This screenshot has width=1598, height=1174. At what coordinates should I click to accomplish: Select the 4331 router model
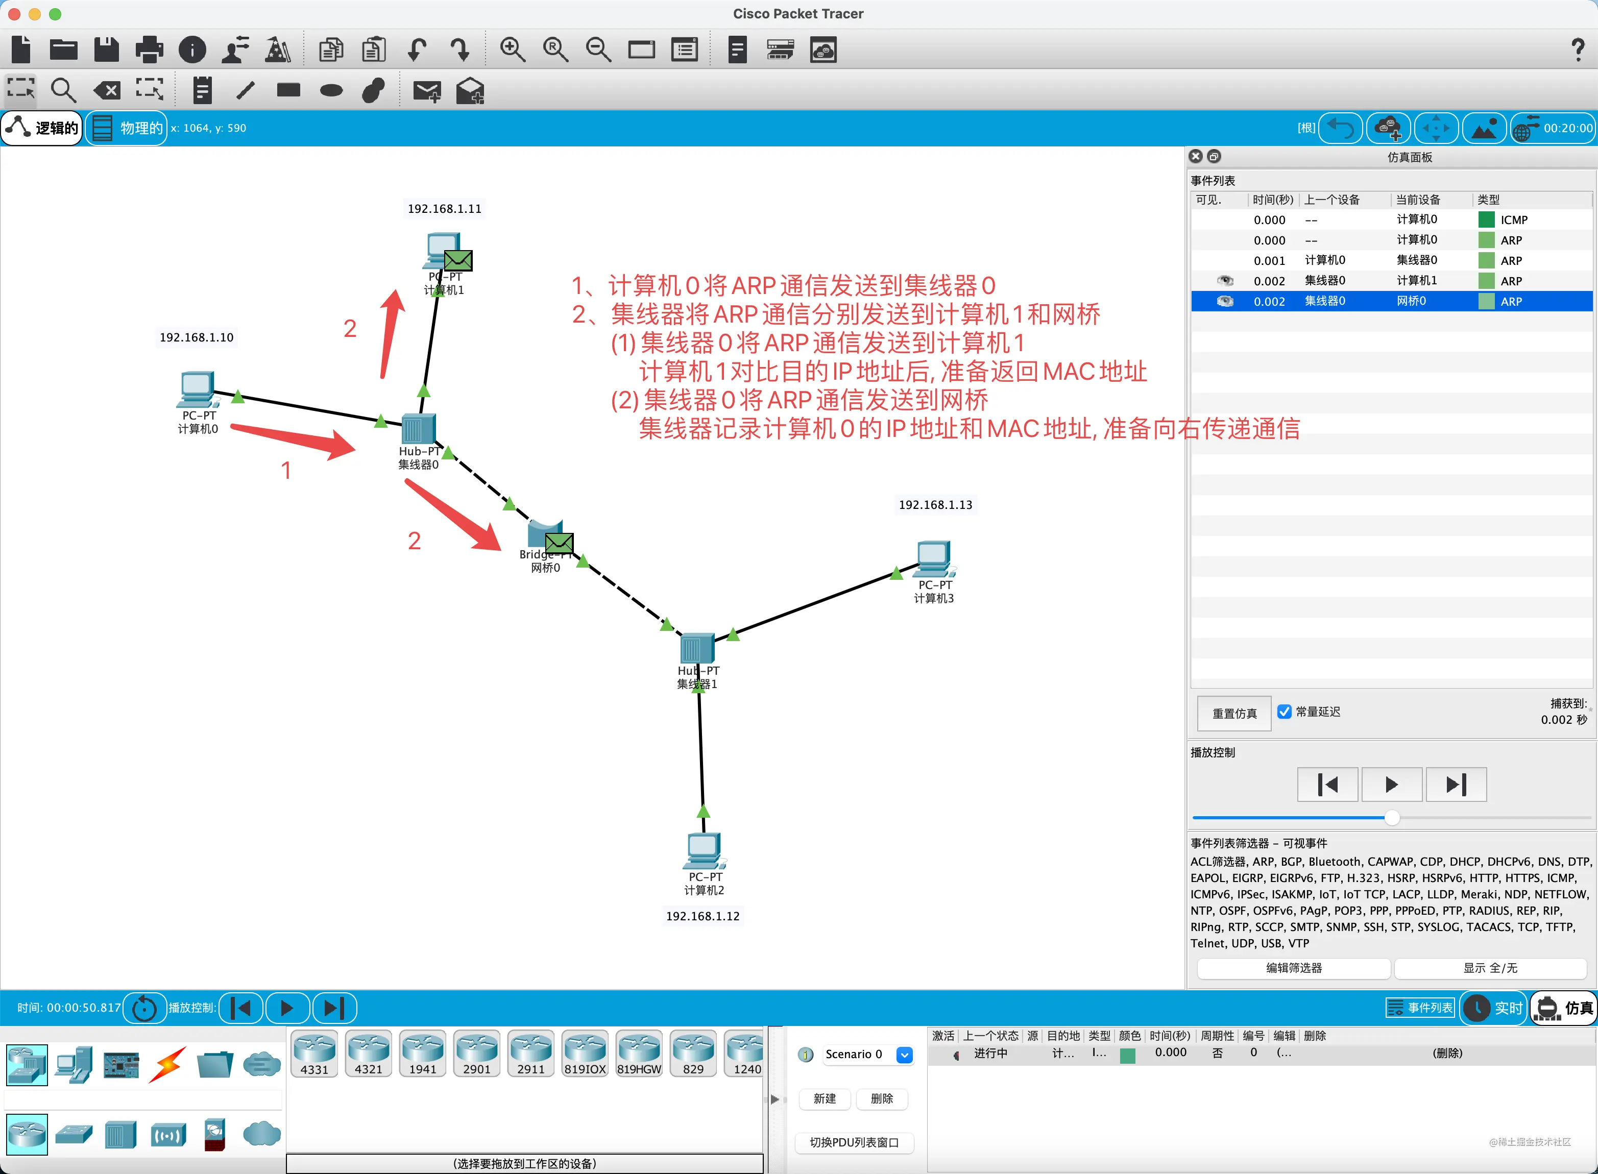pos(314,1054)
